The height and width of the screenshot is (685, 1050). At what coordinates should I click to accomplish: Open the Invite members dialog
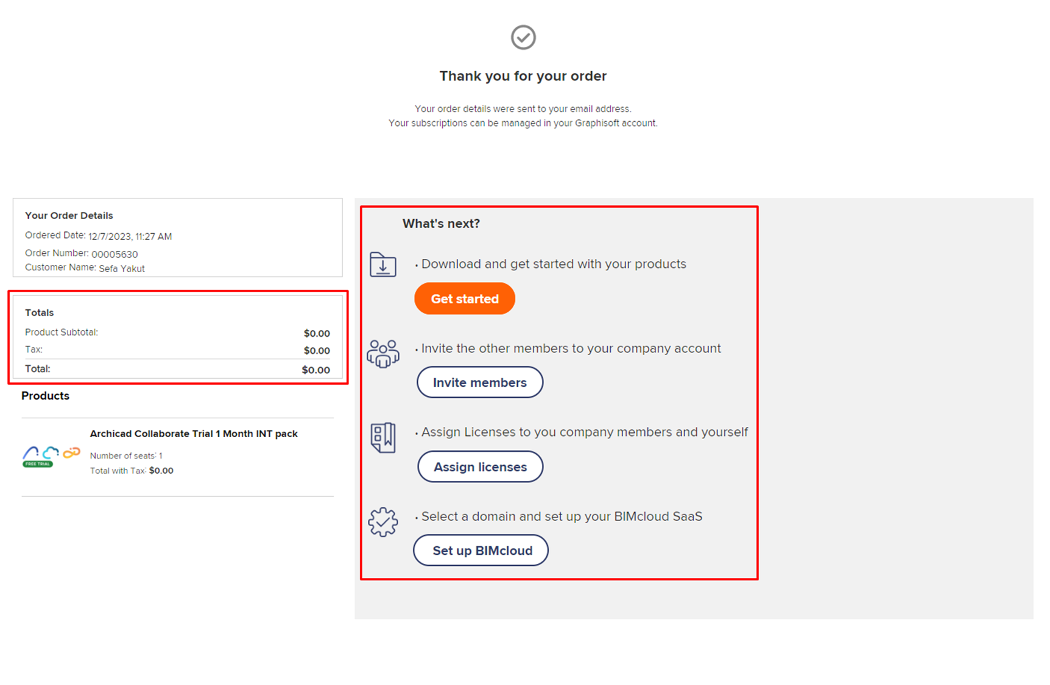coord(480,382)
